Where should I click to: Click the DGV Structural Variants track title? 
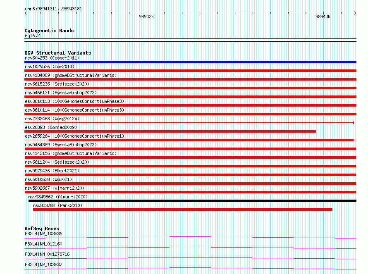point(58,53)
